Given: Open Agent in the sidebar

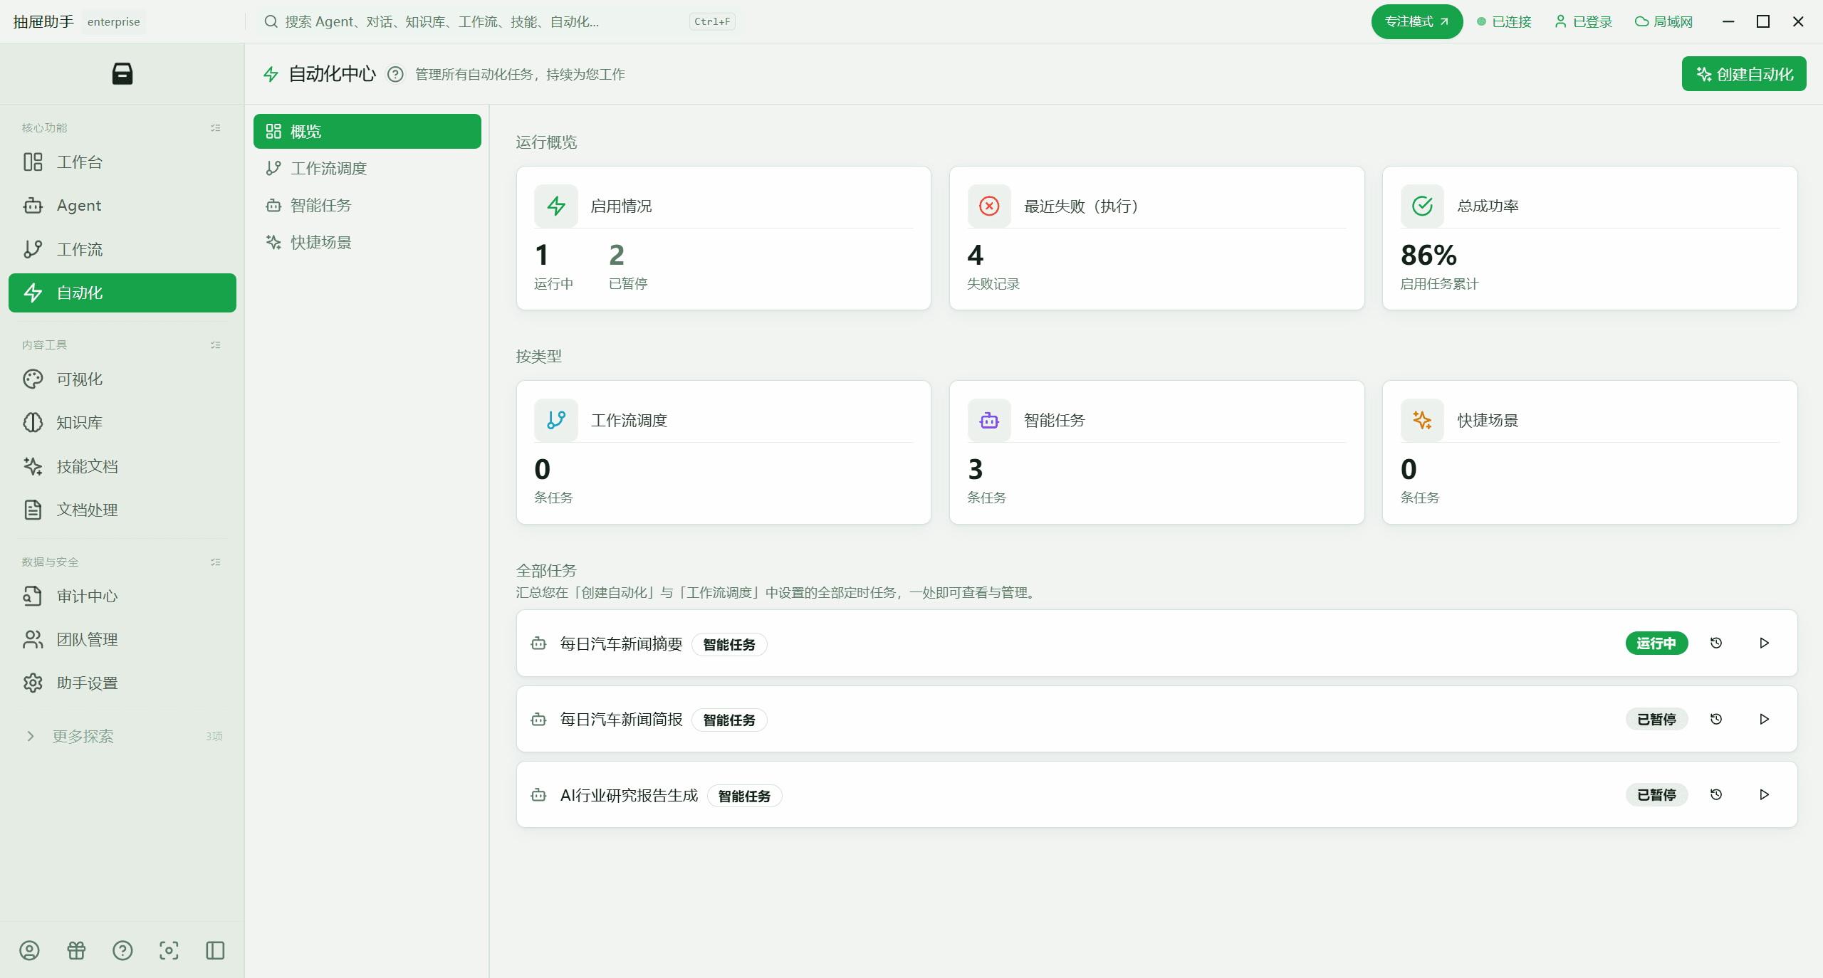Looking at the screenshot, I should [x=122, y=206].
